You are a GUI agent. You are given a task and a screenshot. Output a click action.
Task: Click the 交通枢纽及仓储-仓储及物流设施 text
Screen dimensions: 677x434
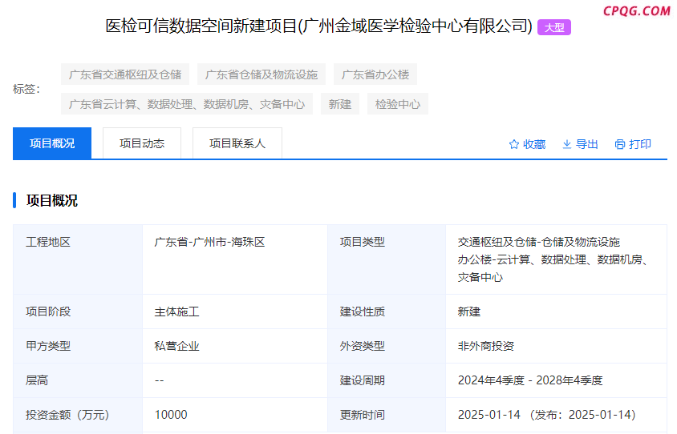coord(539,242)
